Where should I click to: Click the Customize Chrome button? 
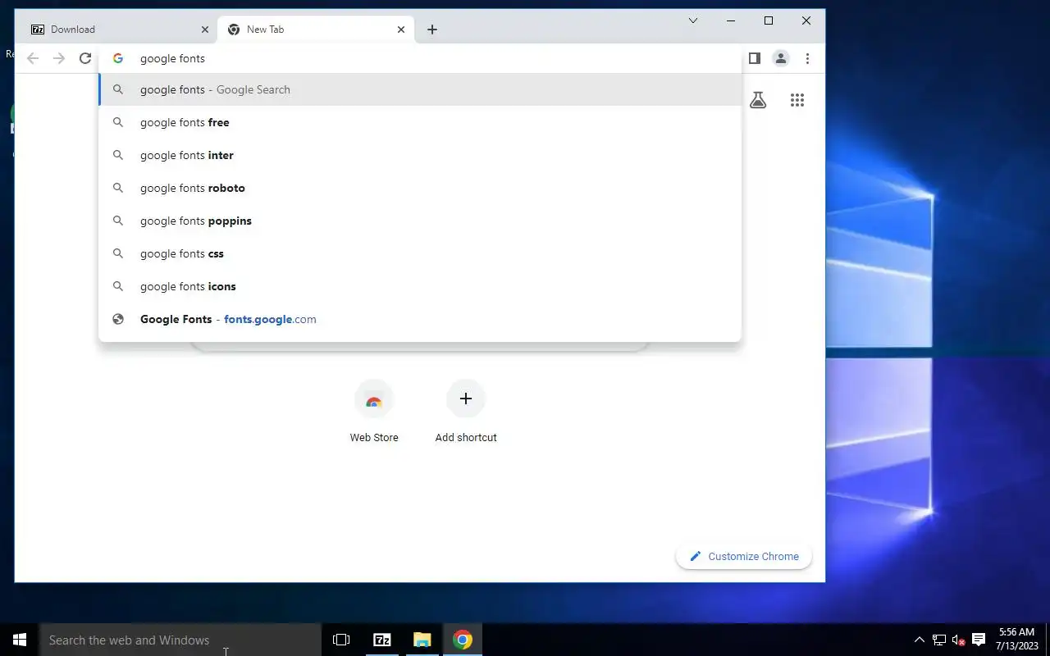tap(744, 556)
